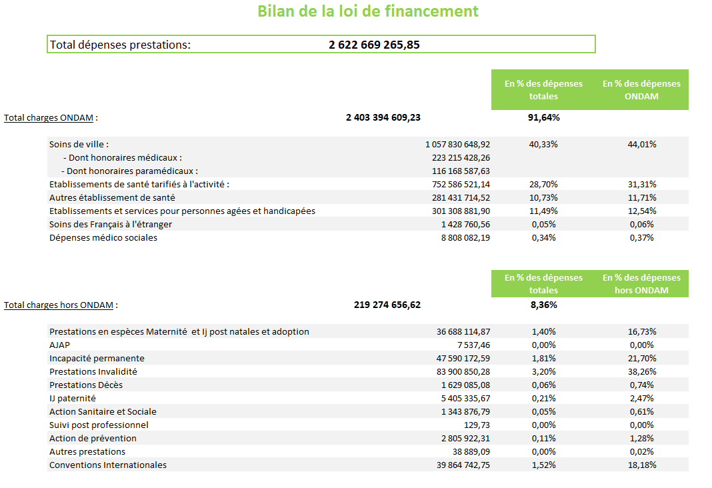Open the Total charges hors ONDAM link

tap(59, 305)
